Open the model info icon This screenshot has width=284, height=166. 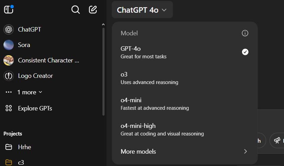[x=245, y=33]
